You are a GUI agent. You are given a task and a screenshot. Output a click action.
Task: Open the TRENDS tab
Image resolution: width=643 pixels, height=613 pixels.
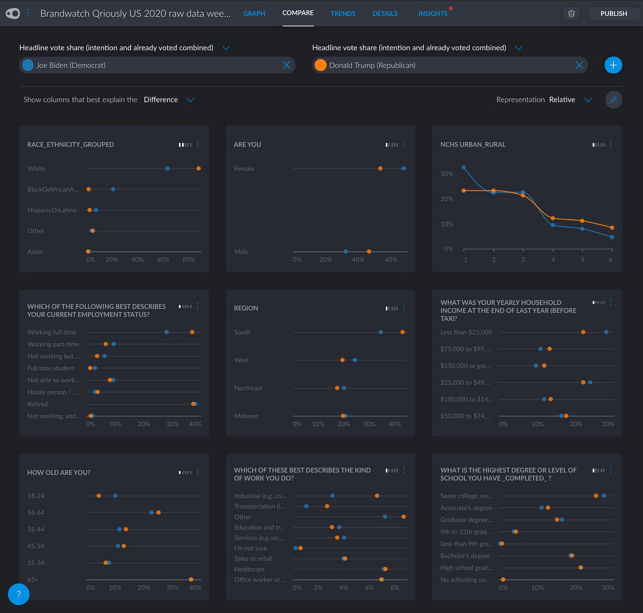point(343,14)
